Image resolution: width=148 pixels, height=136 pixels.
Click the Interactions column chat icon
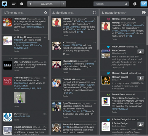click(144, 12)
